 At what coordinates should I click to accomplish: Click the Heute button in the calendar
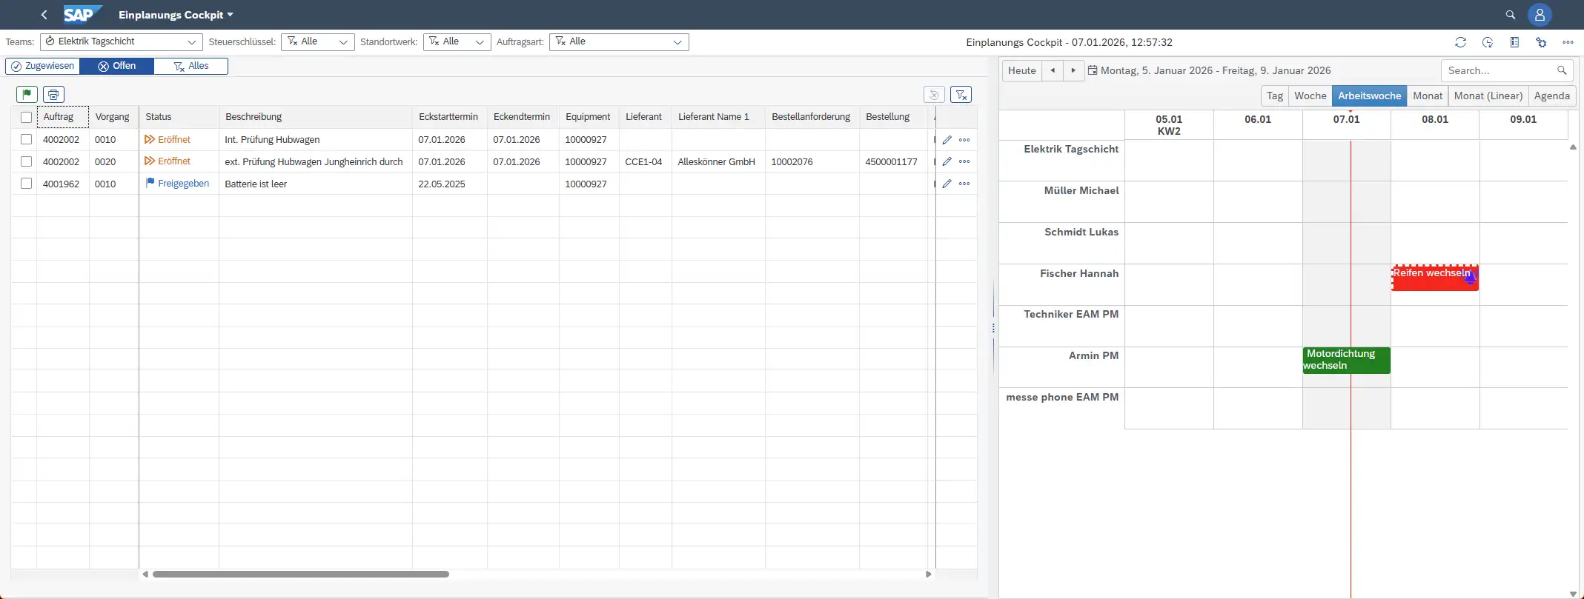click(1021, 70)
